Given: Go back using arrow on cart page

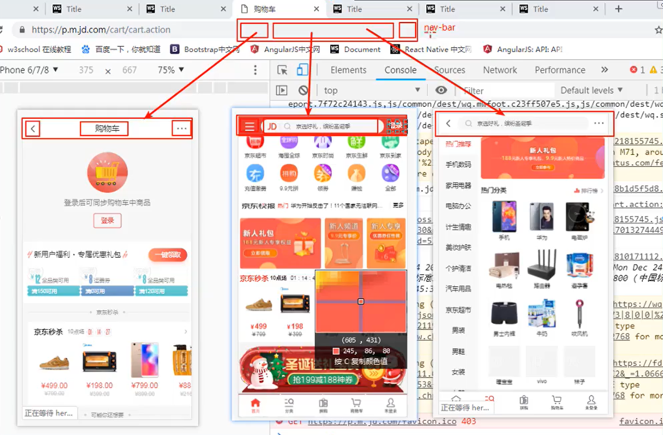Looking at the screenshot, I should pyautogui.click(x=33, y=129).
